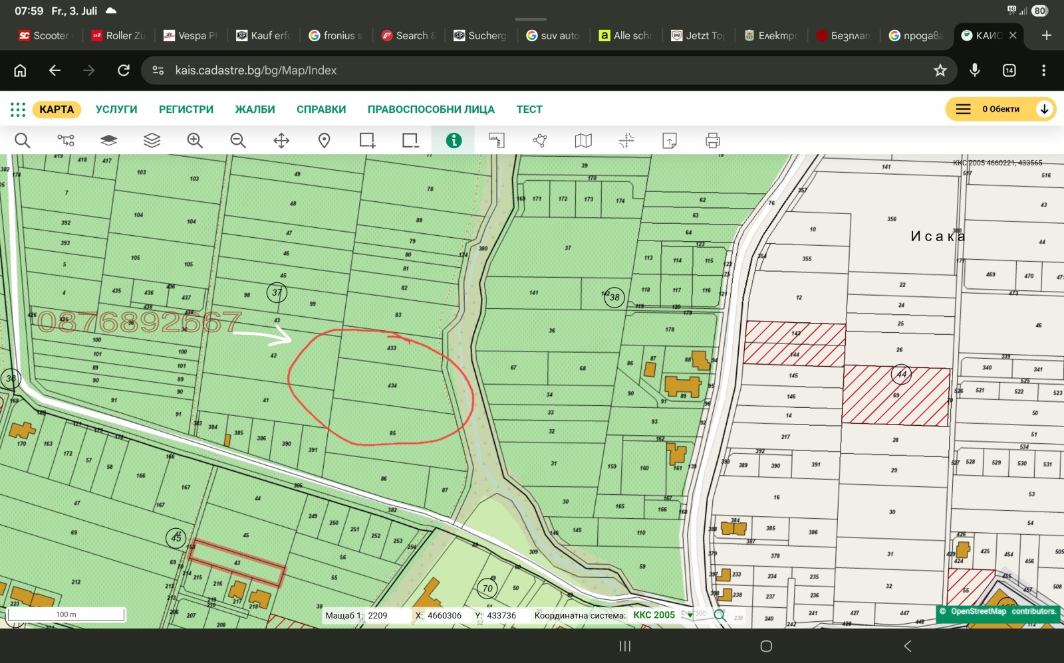Open the map search magnifier tool

coord(23,140)
